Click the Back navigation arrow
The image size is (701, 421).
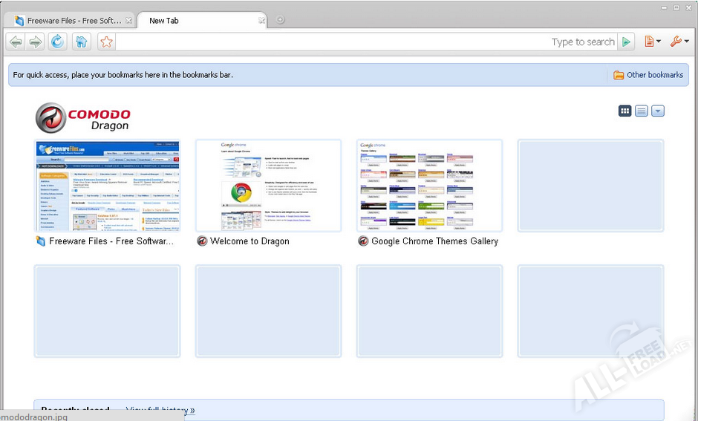tap(15, 42)
